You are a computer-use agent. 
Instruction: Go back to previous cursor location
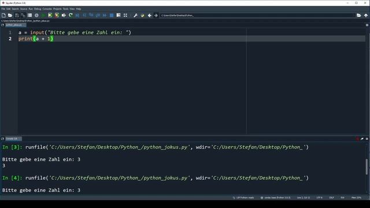coord(150,16)
